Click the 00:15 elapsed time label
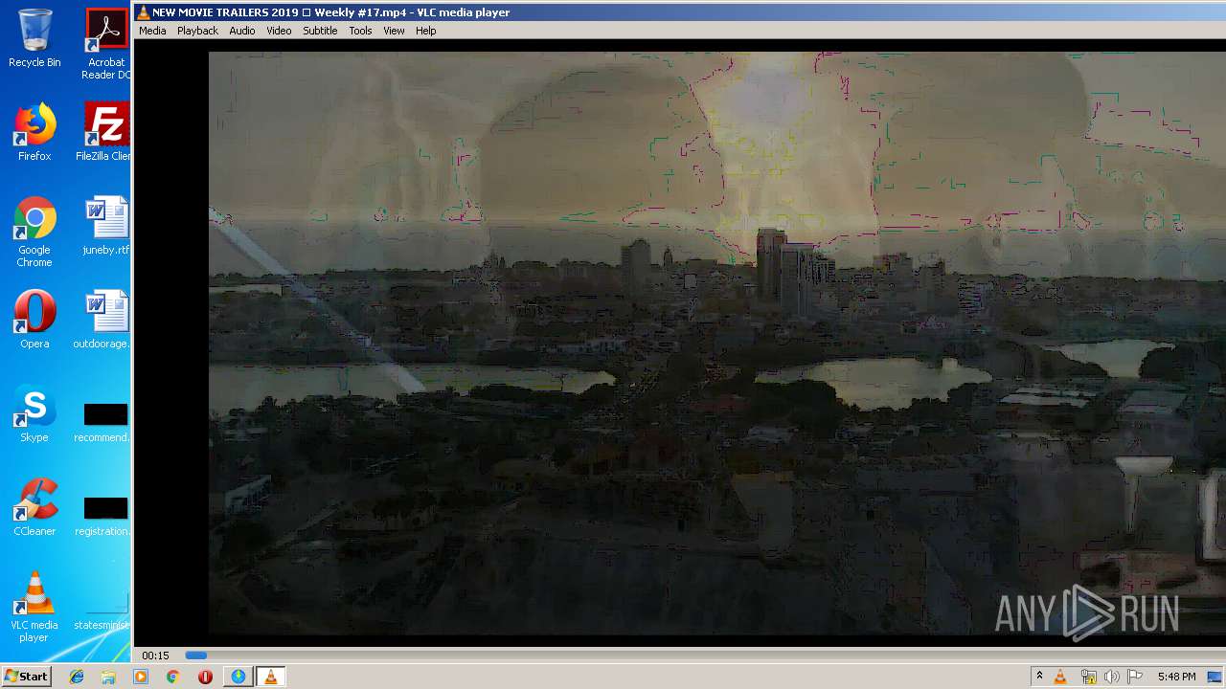 [x=155, y=656]
